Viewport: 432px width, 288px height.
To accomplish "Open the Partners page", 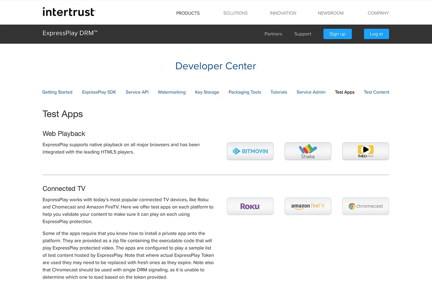I will tap(273, 34).
